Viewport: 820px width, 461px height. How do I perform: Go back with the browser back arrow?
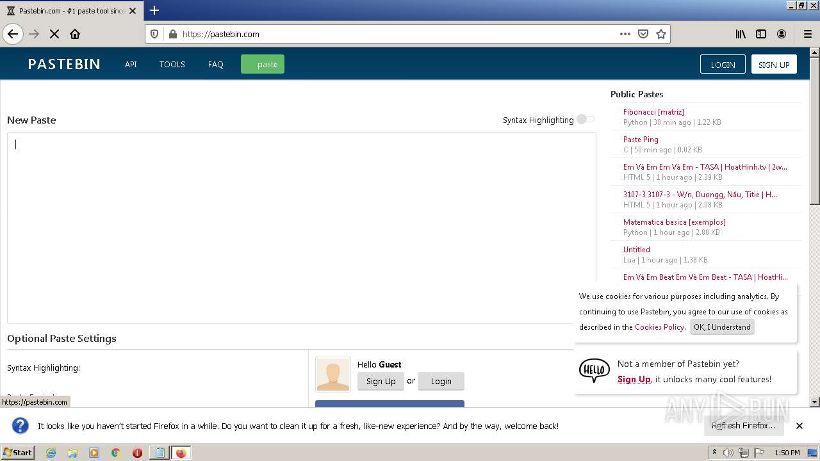13,34
